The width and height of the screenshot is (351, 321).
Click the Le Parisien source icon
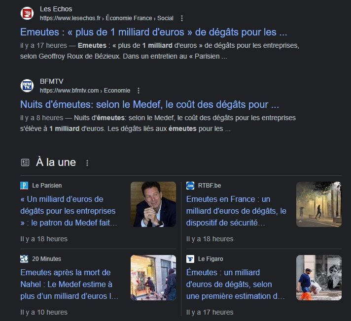click(x=24, y=186)
